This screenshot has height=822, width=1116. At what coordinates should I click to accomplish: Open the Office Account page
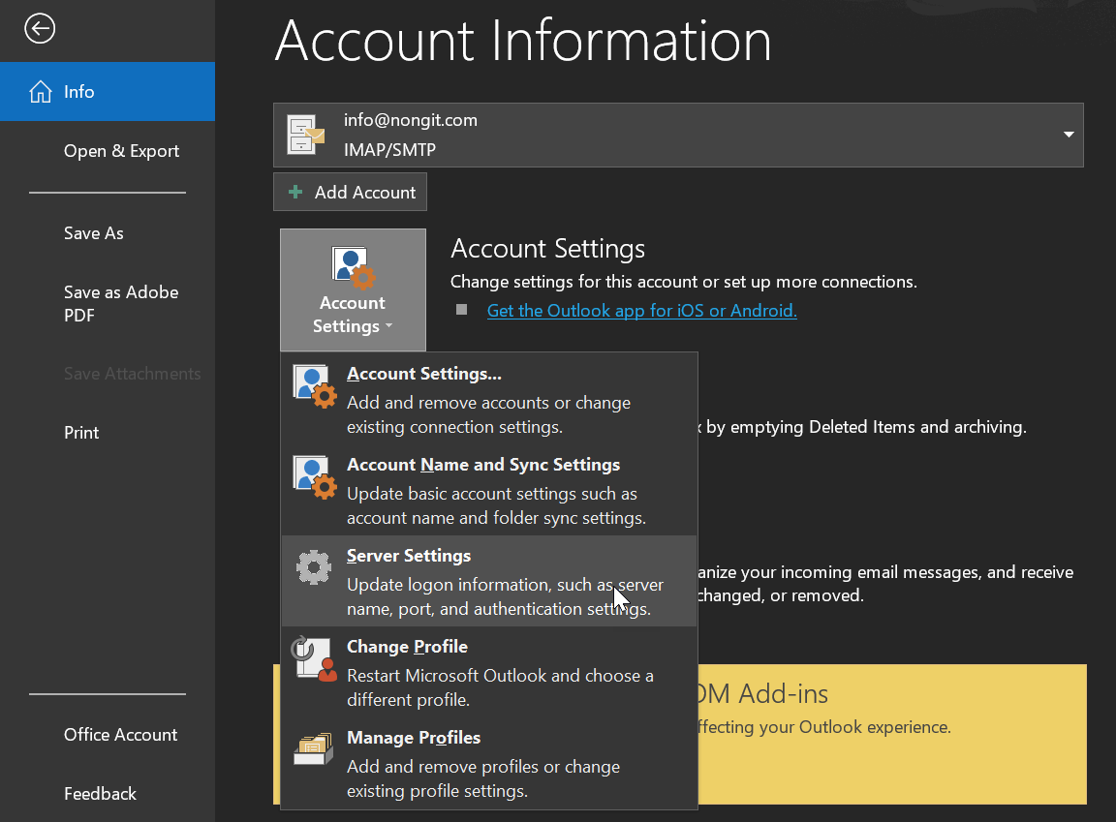(120, 735)
